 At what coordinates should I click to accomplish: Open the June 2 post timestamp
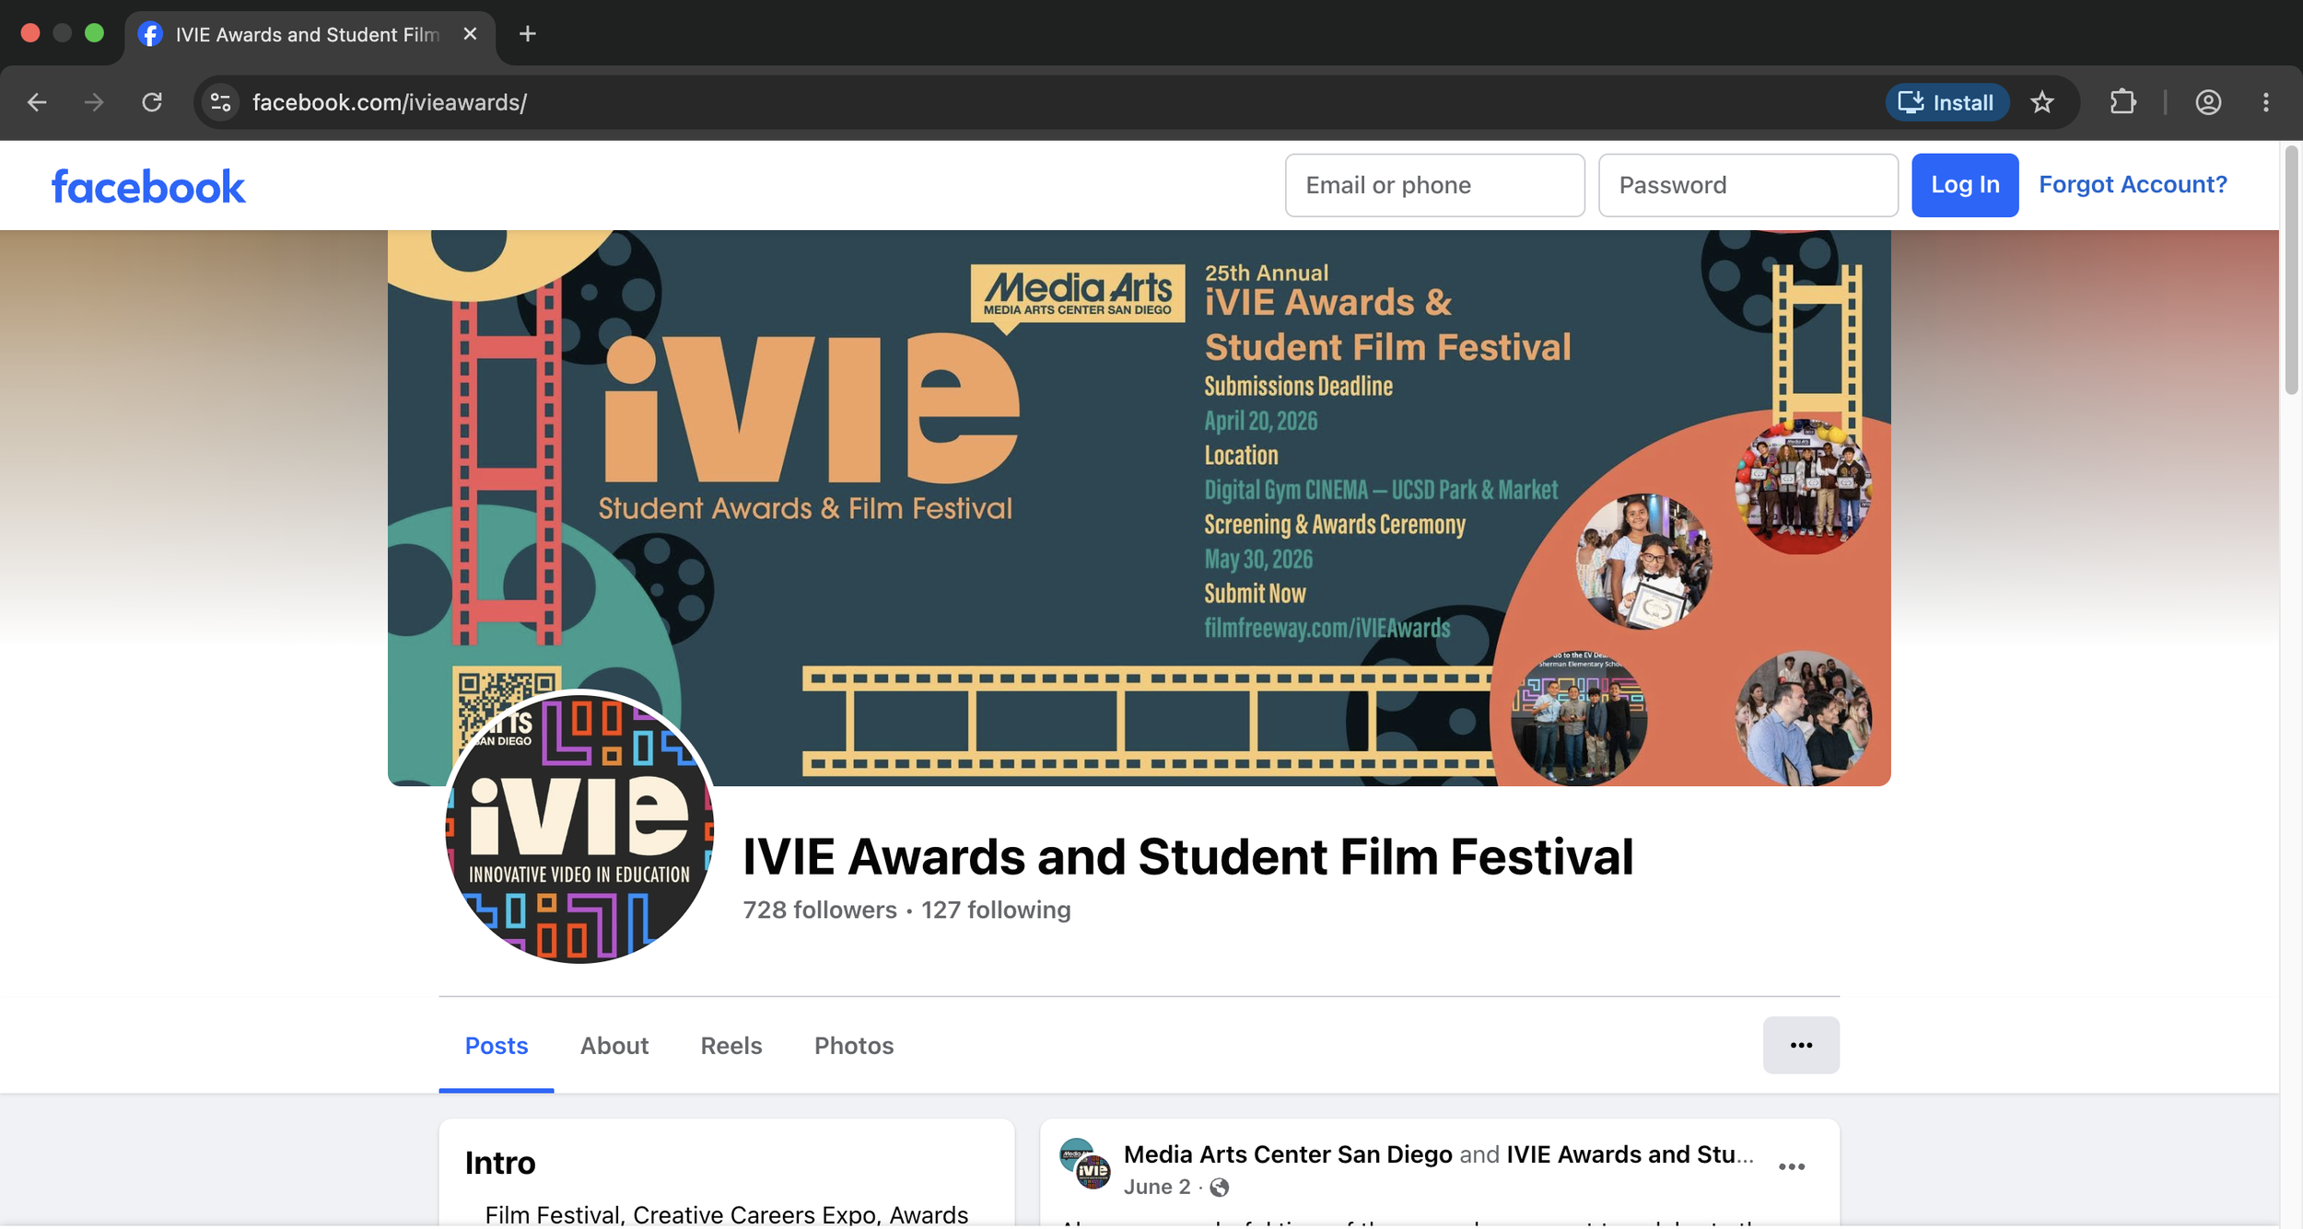pyautogui.click(x=1157, y=1187)
